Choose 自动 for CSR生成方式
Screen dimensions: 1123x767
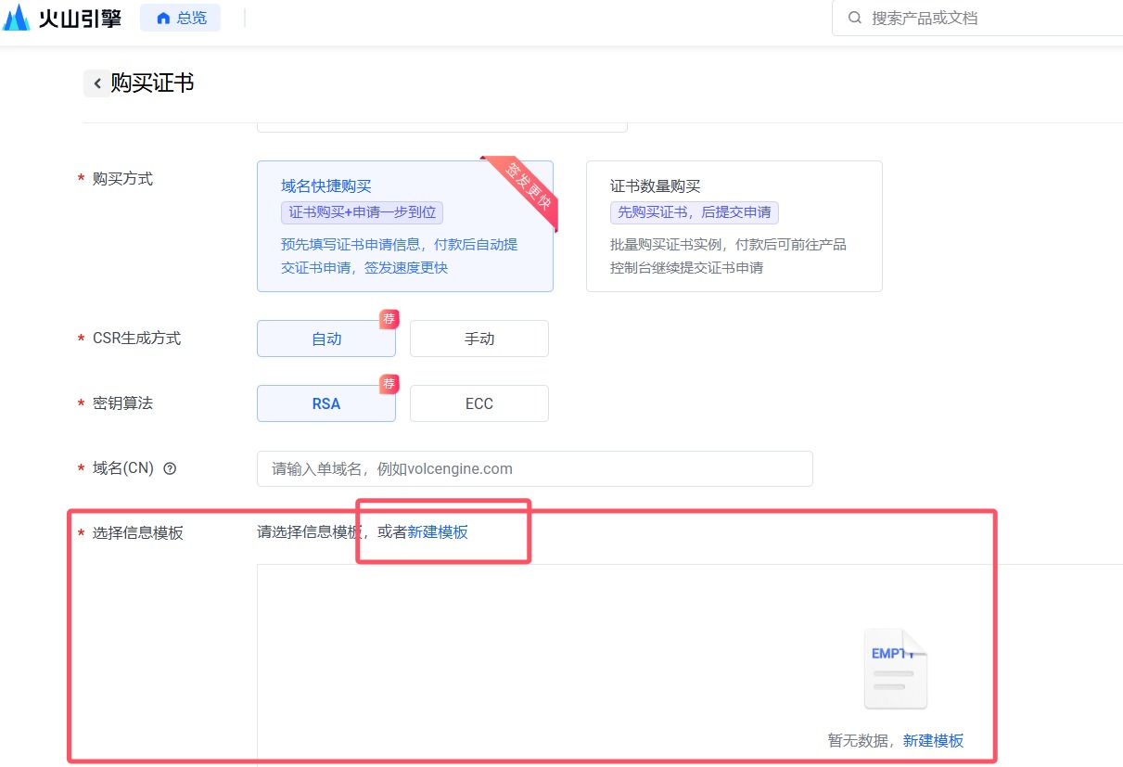coord(325,339)
